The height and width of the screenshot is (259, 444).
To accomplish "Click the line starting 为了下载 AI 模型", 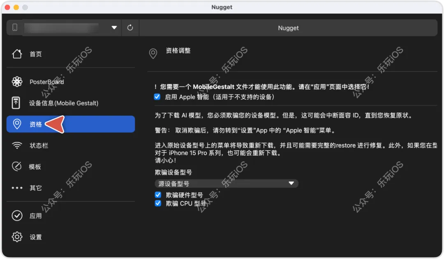I will pyautogui.click(x=284, y=115).
